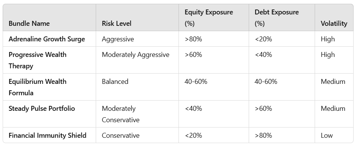
Task: Select Medium volatility in Steady Pulse row
Action: click(333, 108)
